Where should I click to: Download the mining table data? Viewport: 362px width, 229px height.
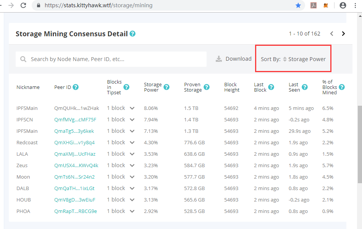[x=234, y=59]
